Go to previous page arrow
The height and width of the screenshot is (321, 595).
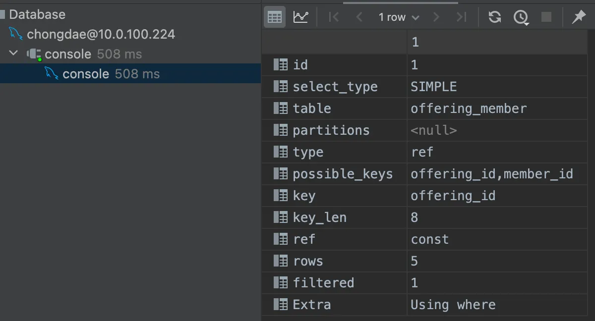pos(359,17)
